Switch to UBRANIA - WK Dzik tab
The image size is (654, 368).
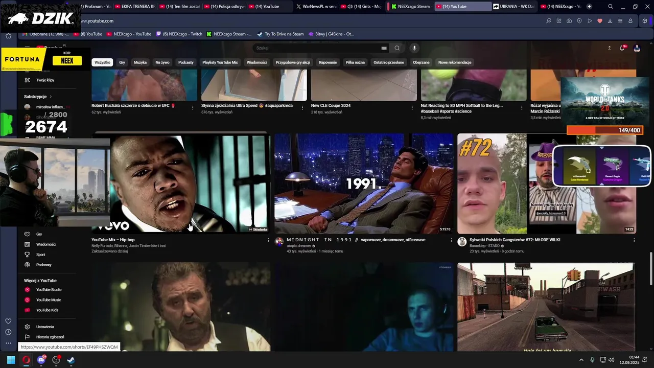click(x=513, y=7)
